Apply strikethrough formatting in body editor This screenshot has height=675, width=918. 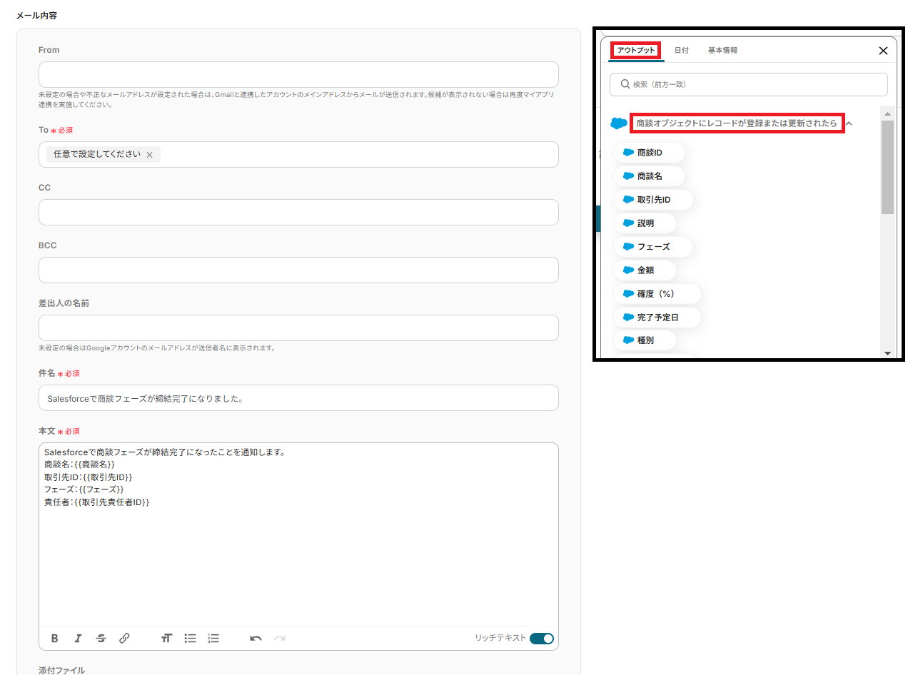pos(101,639)
